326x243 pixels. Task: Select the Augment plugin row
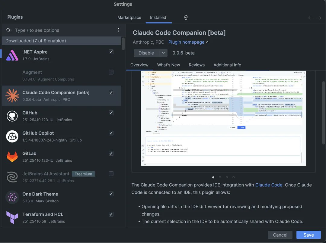61,76
